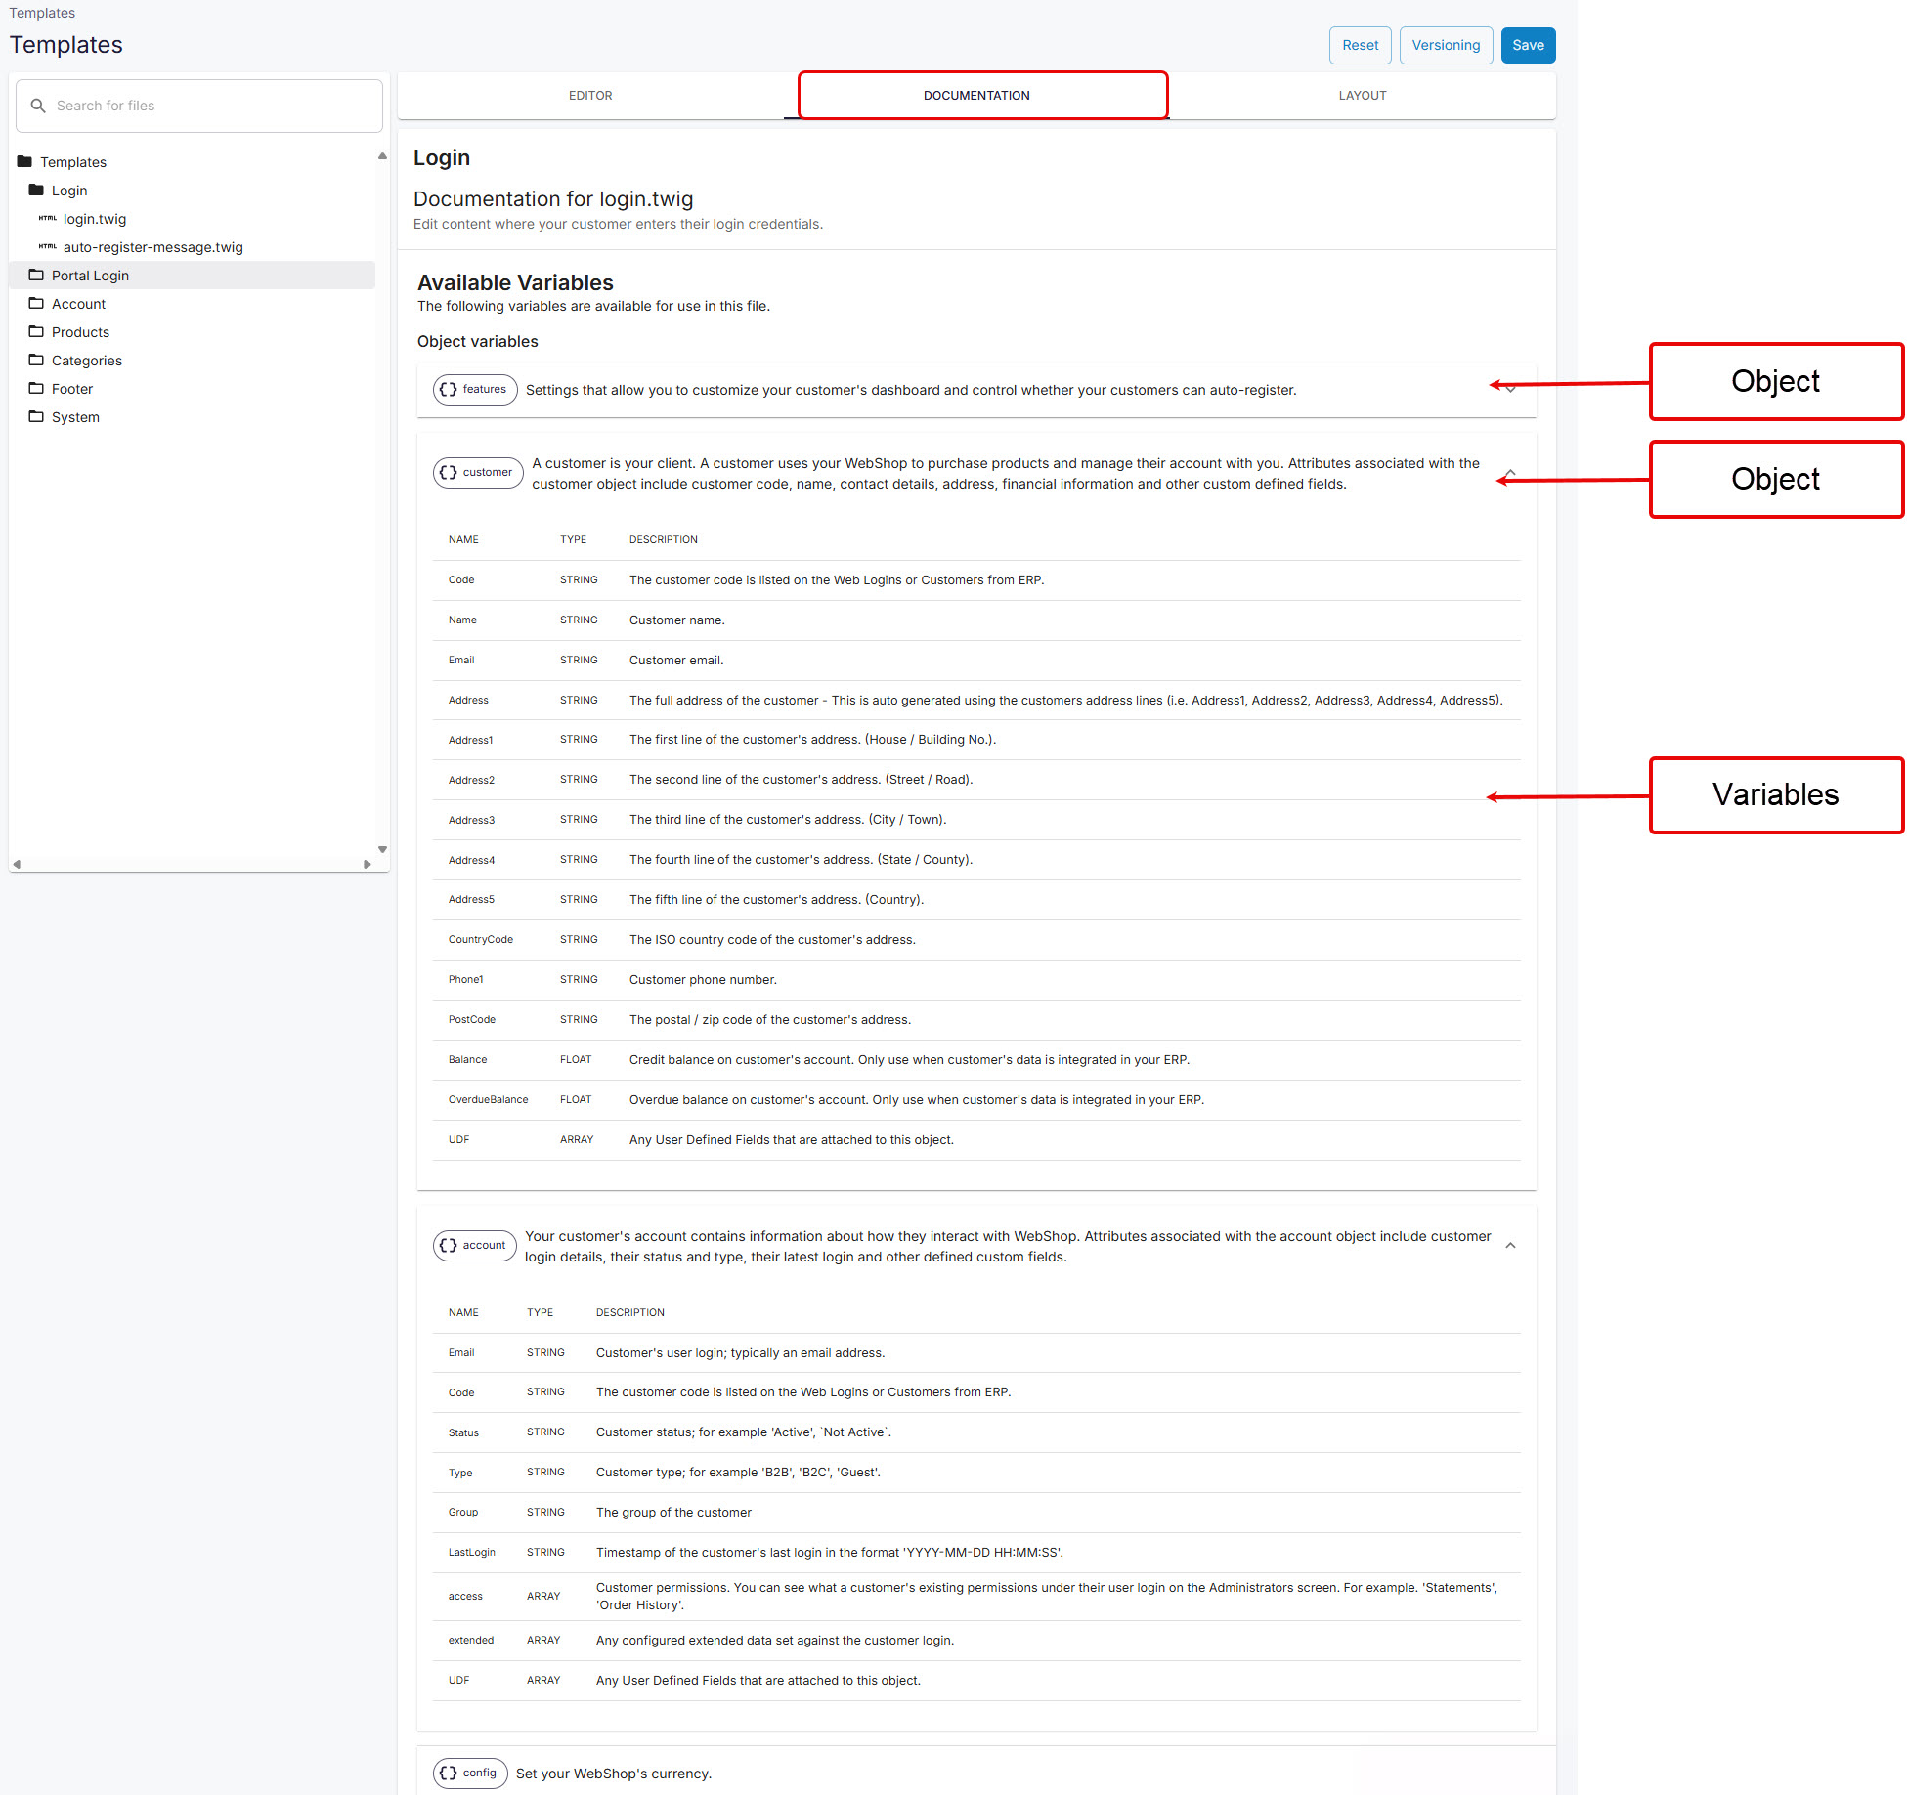Image resolution: width=1907 pixels, height=1795 pixels.
Task: Expand the features variable section
Action: pyautogui.click(x=1509, y=389)
